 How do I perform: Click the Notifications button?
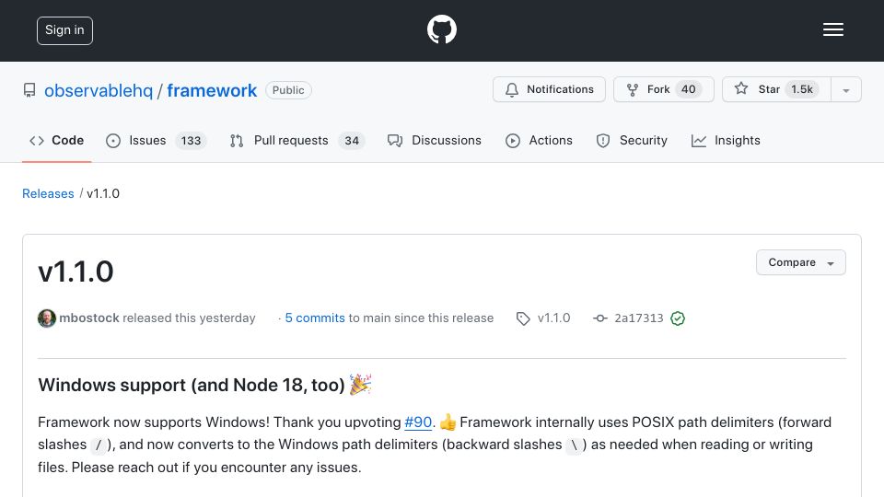(x=549, y=89)
